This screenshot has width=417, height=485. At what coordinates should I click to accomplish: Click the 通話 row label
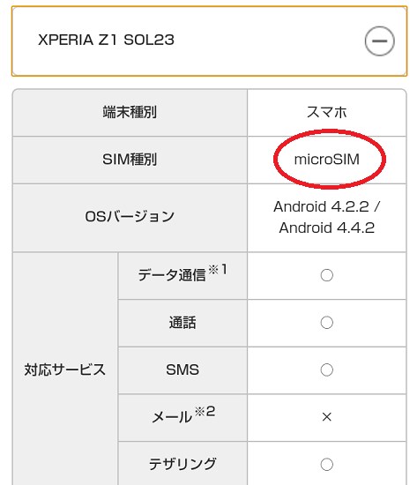tap(182, 323)
